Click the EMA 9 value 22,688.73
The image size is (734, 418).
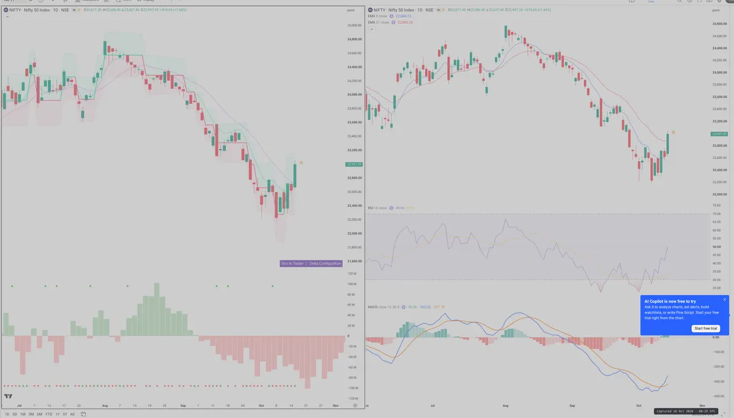403,16
